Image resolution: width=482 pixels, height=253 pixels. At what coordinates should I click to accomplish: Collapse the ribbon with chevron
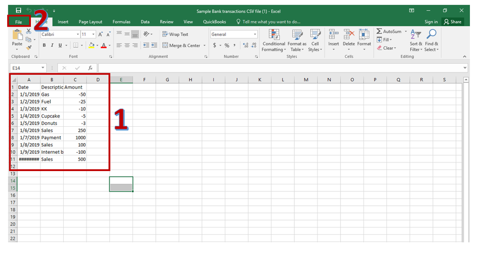tap(465, 56)
